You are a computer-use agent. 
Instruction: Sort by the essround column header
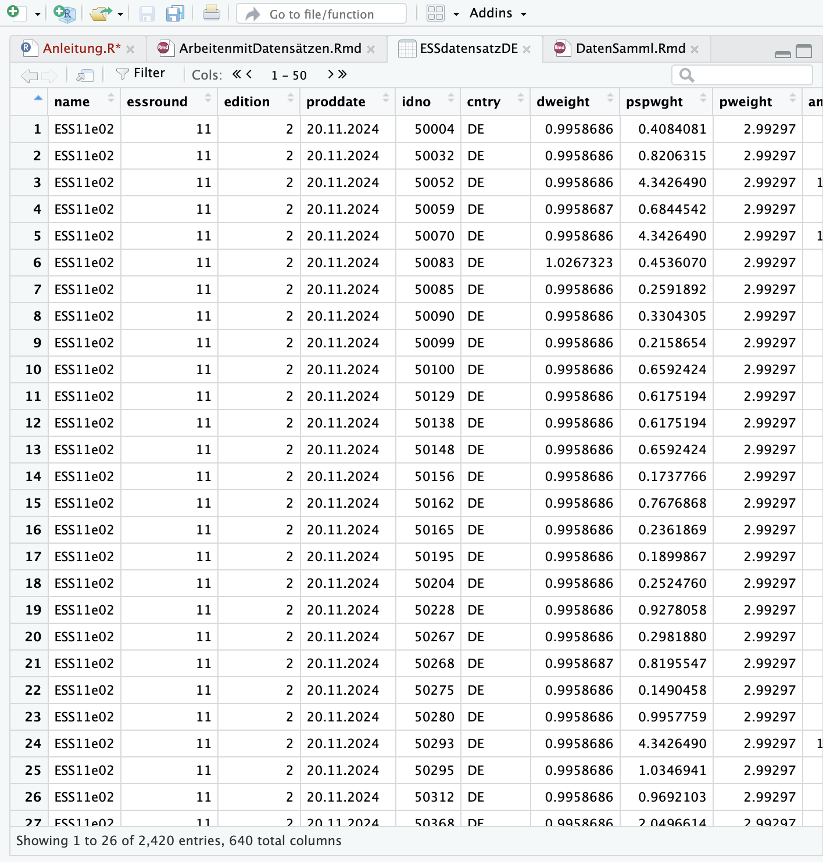(169, 102)
